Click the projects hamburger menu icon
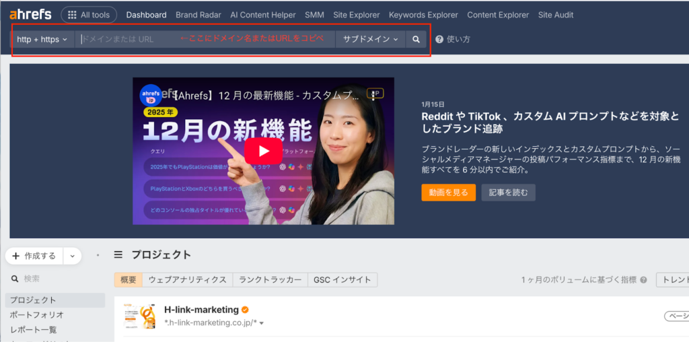Screen dimensions: 689x342 tap(118, 255)
